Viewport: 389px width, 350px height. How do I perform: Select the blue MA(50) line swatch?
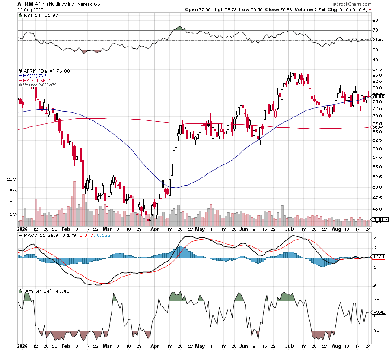[x=21, y=76]
